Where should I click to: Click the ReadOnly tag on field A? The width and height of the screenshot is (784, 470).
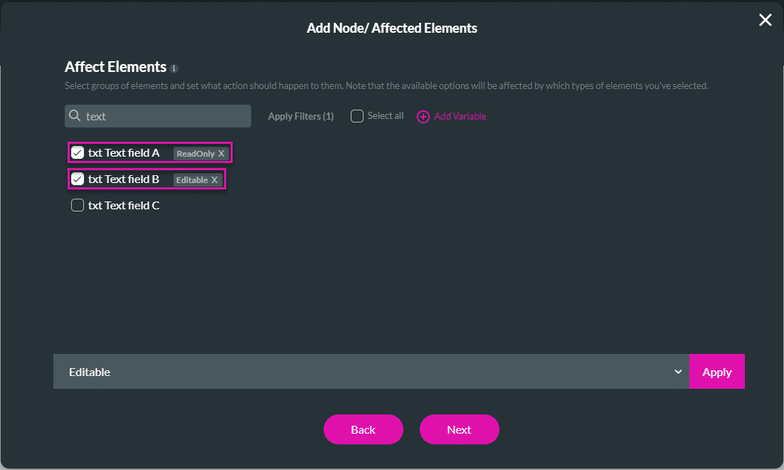click(x=195, y=154)
